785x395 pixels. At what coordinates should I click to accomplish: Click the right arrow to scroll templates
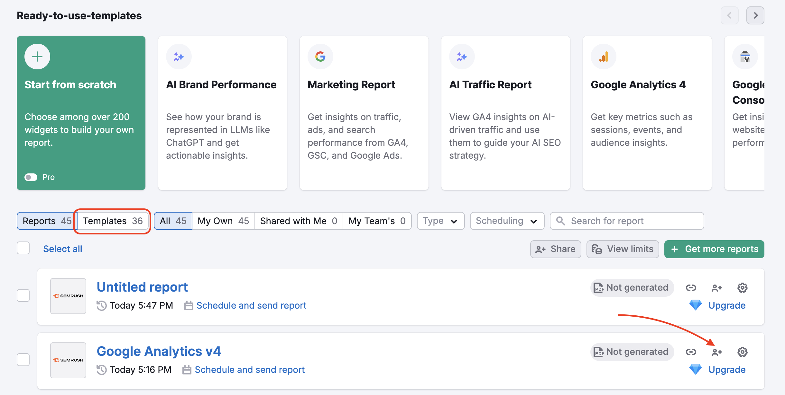coord(755,15)
